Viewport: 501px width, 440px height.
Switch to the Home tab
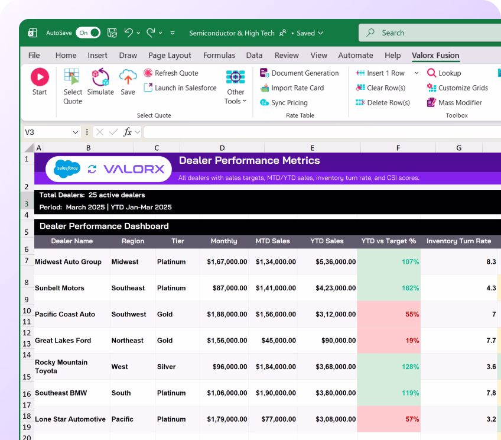tap(66, 56)
